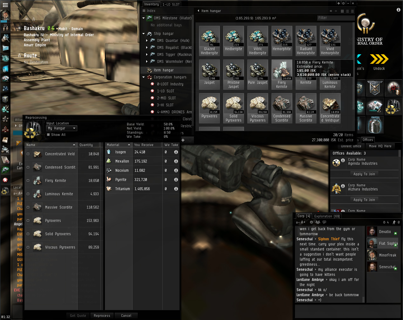Image resolution: width=403 pixels, height=320 pixels.
Task: Click Move HQ Here button
Action: (380, 146)
